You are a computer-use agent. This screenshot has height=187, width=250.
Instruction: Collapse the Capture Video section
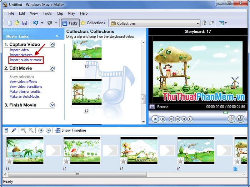click(x=52, y=45)
